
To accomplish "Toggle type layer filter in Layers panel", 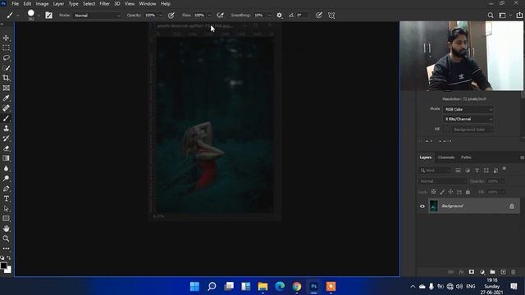I will [477, 170].
